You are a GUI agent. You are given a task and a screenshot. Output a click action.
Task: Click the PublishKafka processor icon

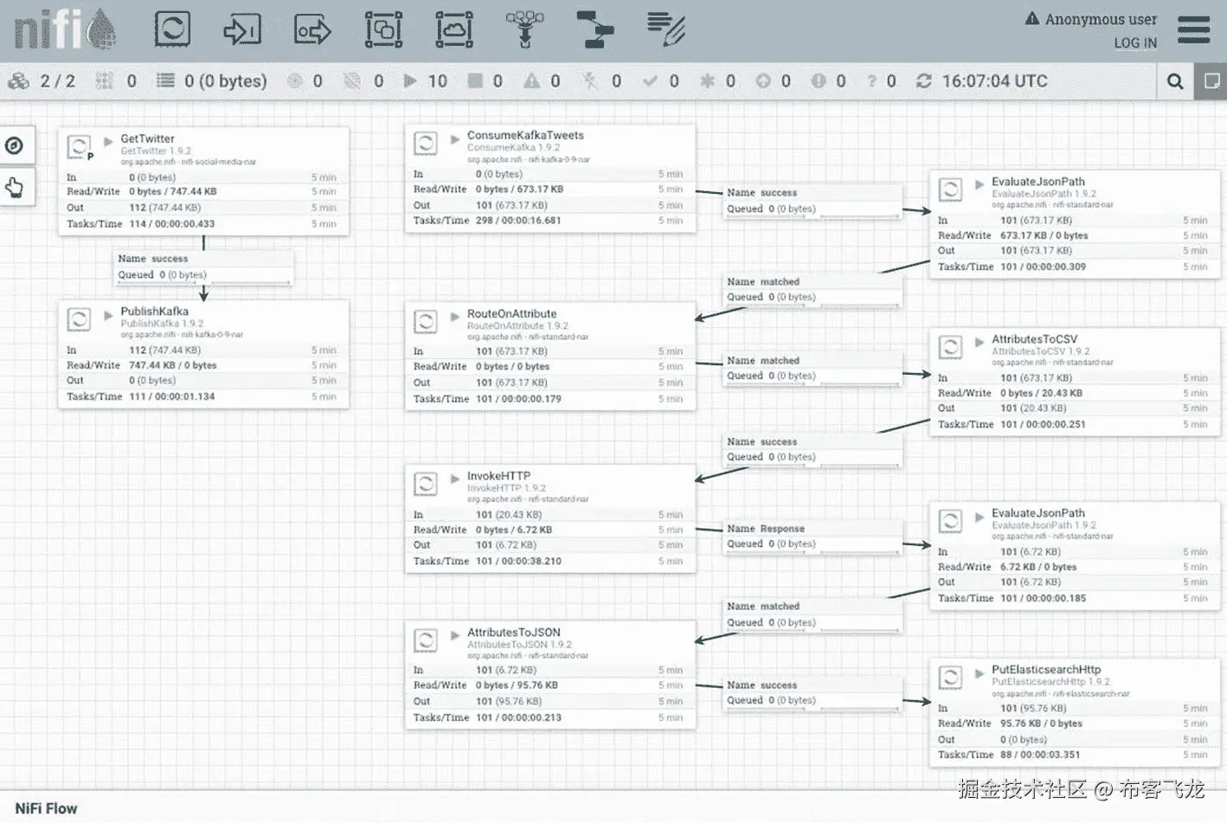point(79,319)
